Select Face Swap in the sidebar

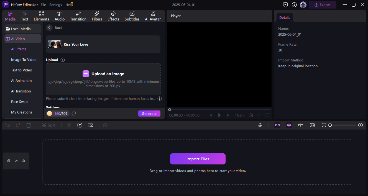(19, 102)
